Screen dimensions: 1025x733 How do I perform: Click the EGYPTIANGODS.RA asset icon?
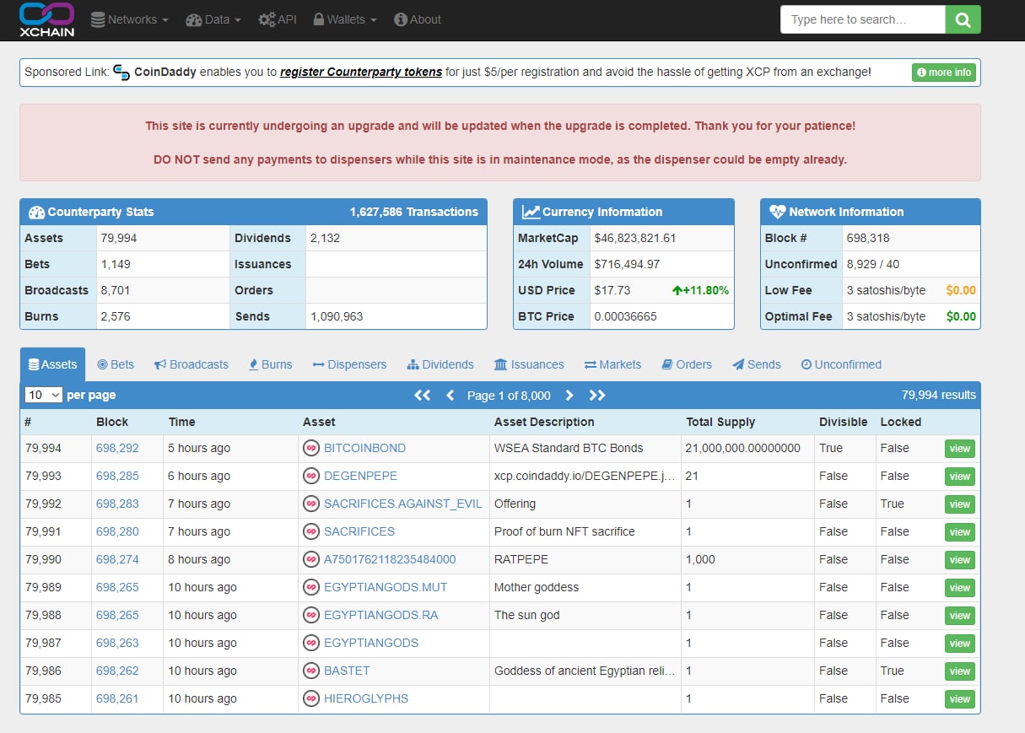coord(311,615)
